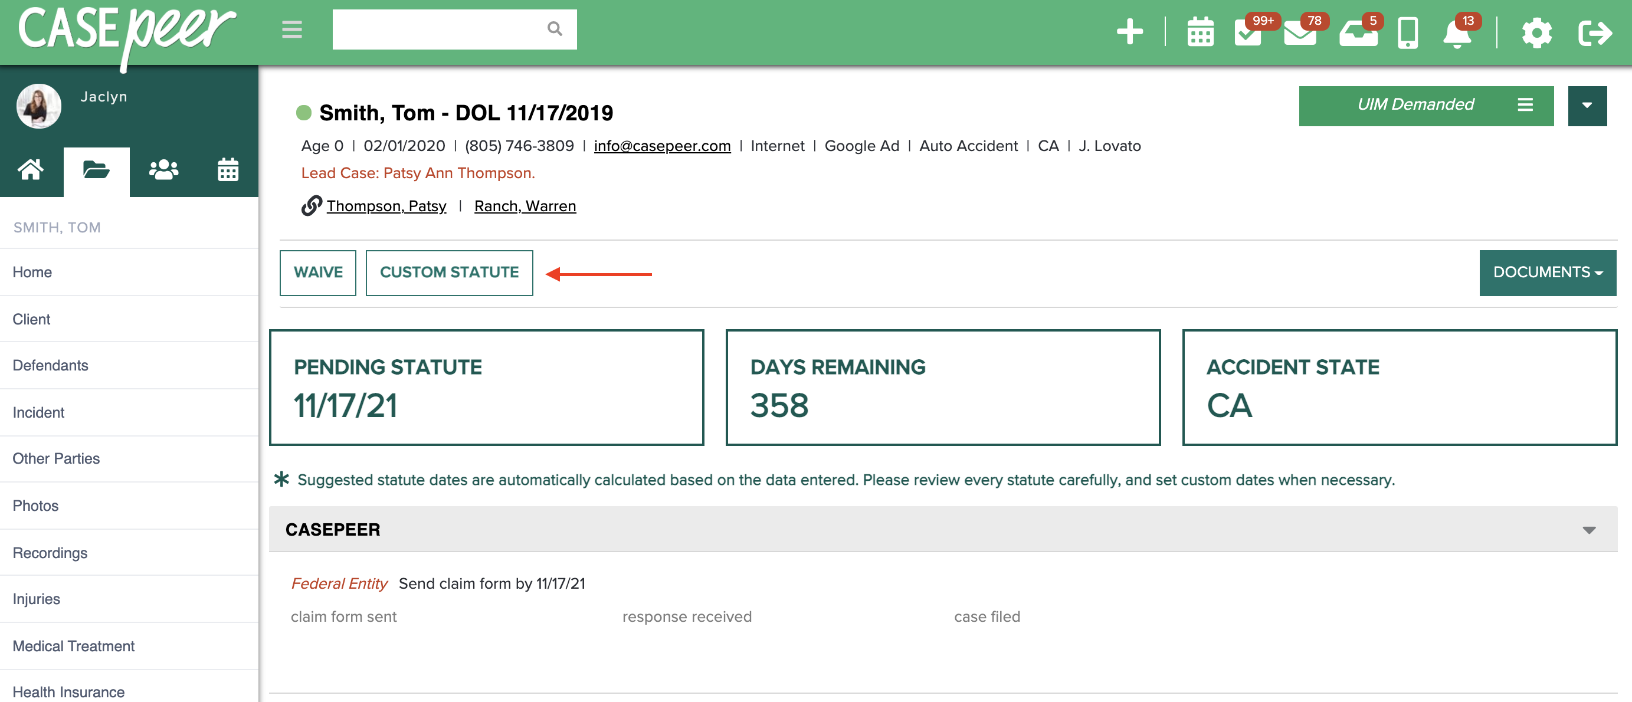Click the Federal Entity label
1632x702 pixels.
(x=339, y=583)
